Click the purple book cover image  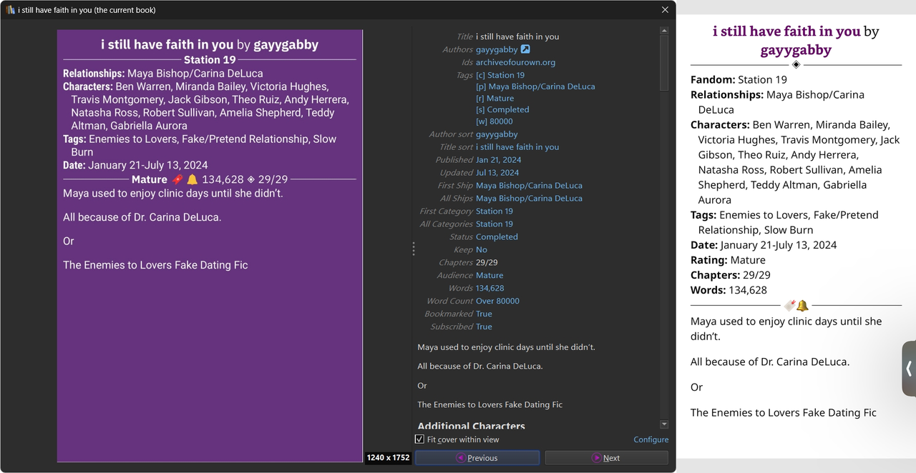[x=210, y=246]
